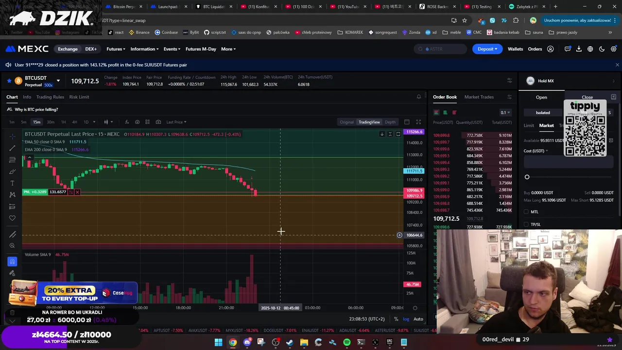Click the order amount slider handle
The image size is (622, 350).
(527, 177)
